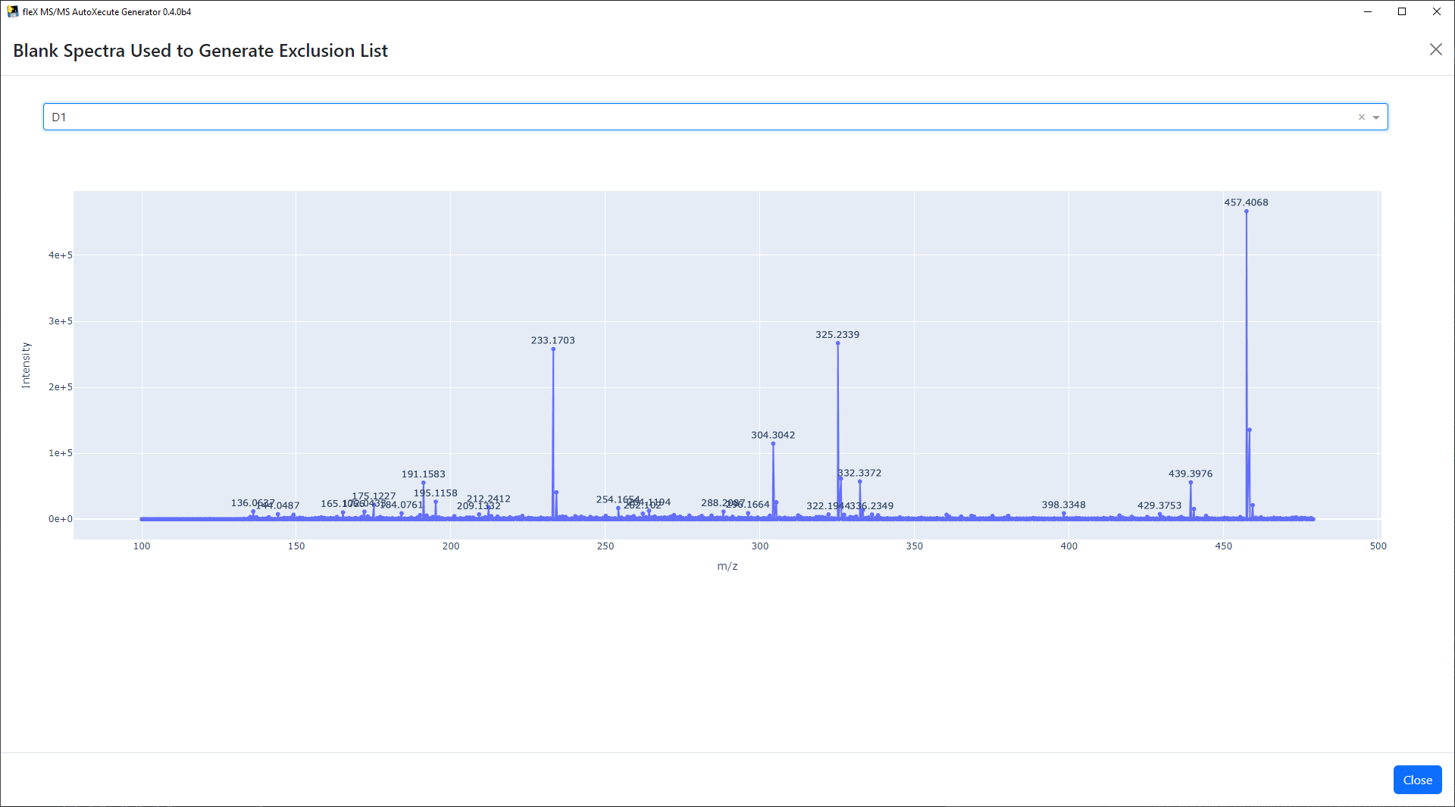Close the application window from the title bar
The image size is (1455, 807).
click(x=1436, y=11)
